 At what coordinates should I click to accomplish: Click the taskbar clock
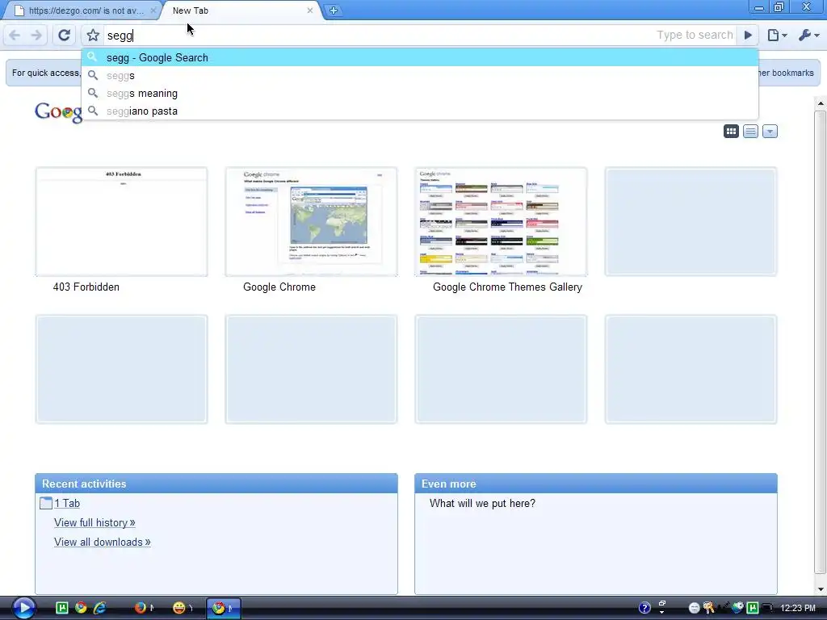(x=797, y=608)
